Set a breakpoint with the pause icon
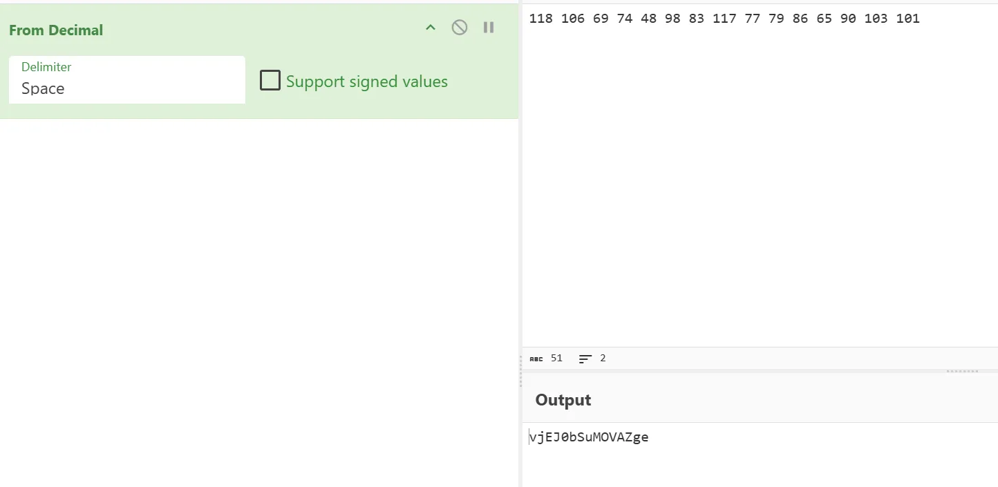The height and width of the screenshot is (487, 998). 489,28
